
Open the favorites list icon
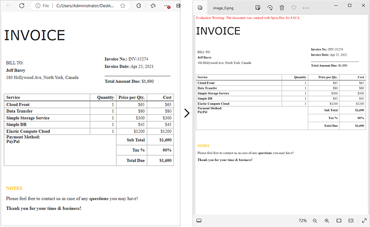[153, 5]
